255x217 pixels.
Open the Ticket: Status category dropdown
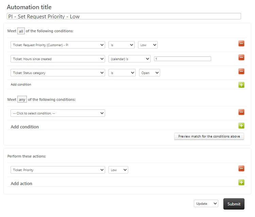[x=58, y=73]
